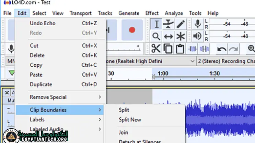Expand the Remove Special submenu
Image resolution: width=255 pixels, height=143 pixels.
click(x=60, y=97)
